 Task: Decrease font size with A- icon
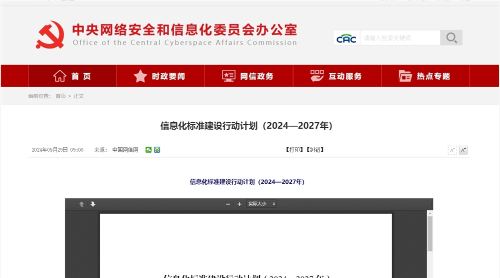click(x=452, y=150)
